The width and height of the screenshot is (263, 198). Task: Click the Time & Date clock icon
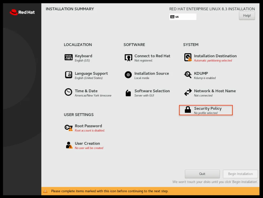pyautogui.click(x=68, y=92)
